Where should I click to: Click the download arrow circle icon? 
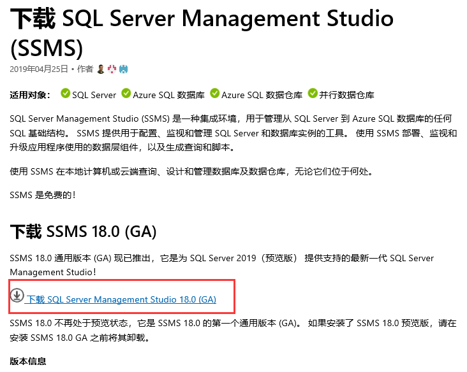pyautogui.click(x=17, y=296)
